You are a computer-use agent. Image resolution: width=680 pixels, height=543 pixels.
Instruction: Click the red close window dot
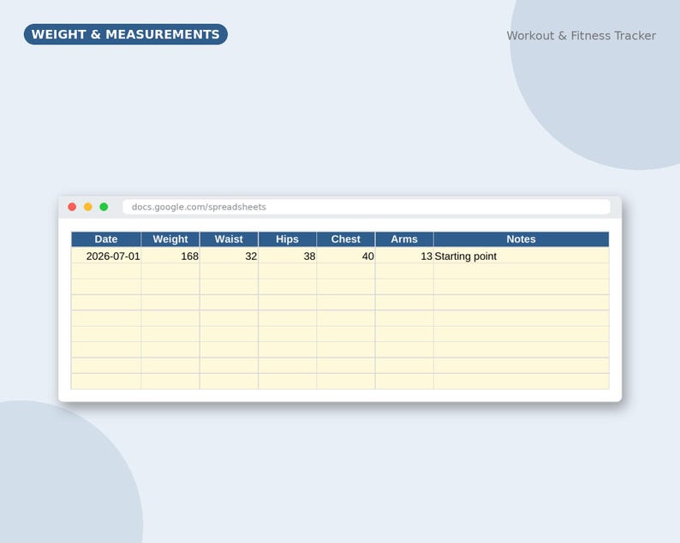click(x=72, y=207)
